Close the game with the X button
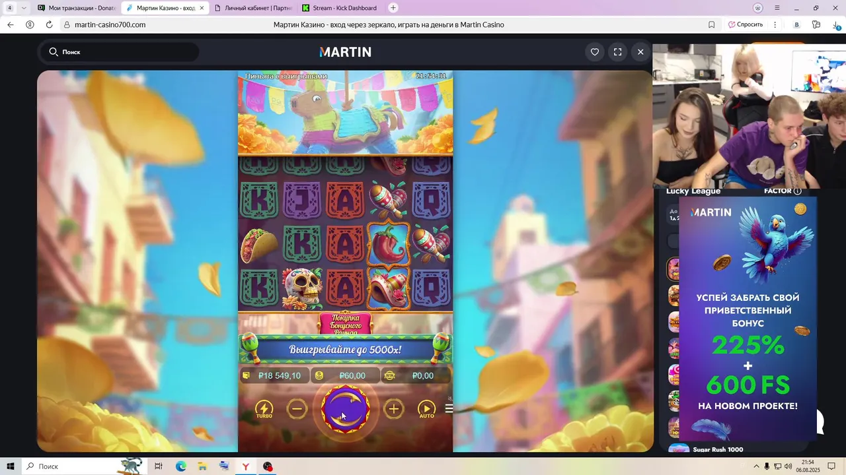846x475 pixels. coord(640,51)
